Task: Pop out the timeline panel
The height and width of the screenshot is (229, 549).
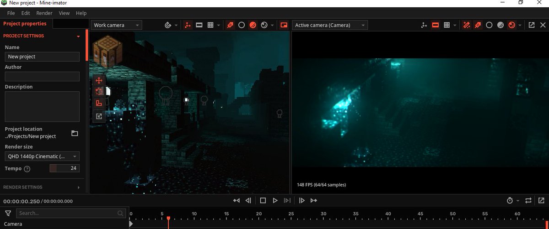Action: click(x=542, y=200)
